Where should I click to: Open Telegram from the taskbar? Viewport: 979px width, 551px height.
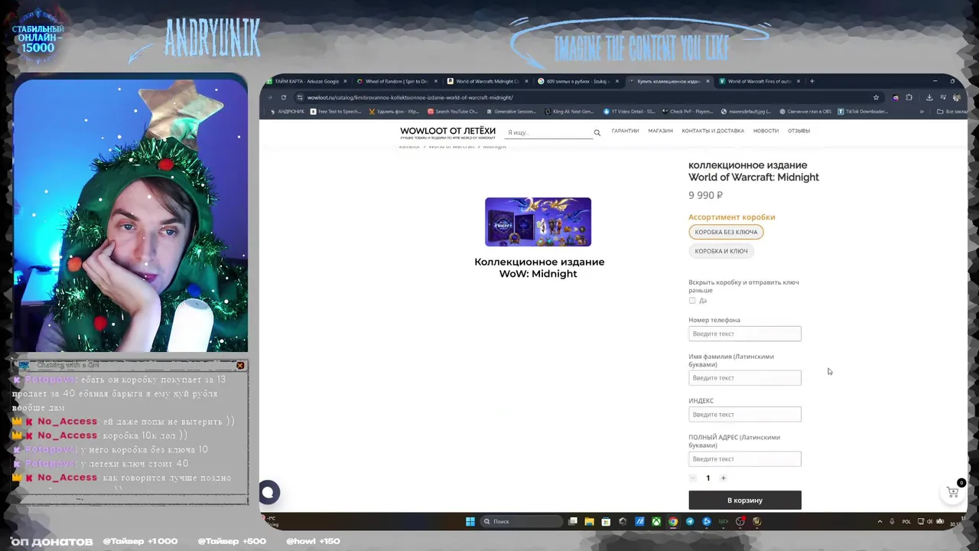pyautogui.click(x=690, y=521)
